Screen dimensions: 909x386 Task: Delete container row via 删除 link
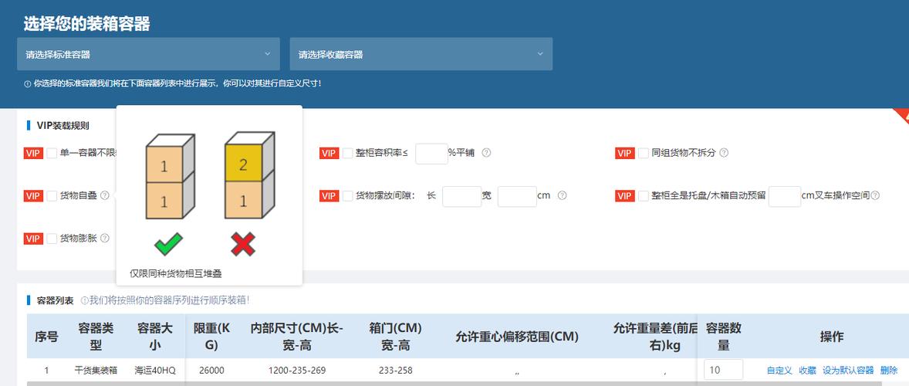[x=889, y=371]
